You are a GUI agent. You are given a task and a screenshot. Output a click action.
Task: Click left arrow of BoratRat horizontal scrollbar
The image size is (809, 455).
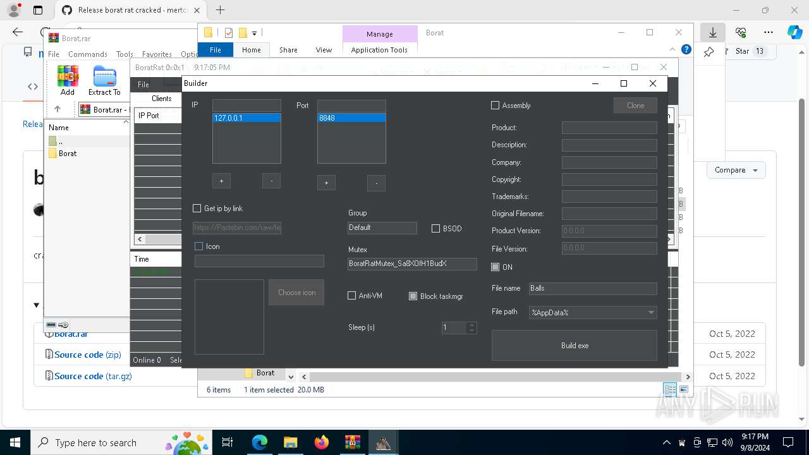pyautogui.click(x=140, y=239)
